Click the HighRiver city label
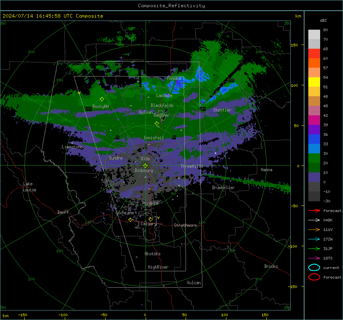 click(158, 267)
